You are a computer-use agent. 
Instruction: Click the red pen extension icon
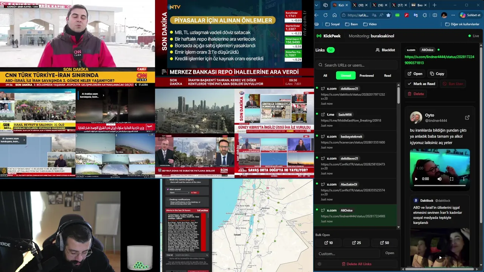406,15
